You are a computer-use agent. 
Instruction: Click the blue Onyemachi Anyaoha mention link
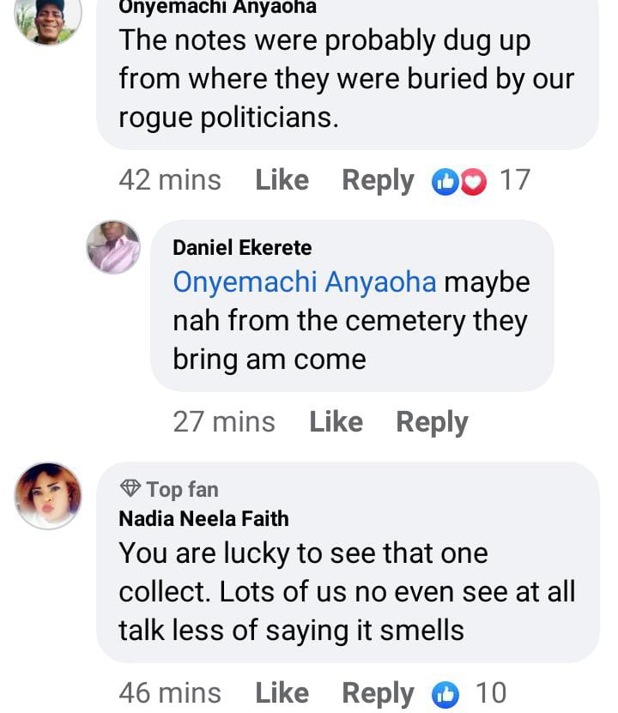[x=305, y=282]
